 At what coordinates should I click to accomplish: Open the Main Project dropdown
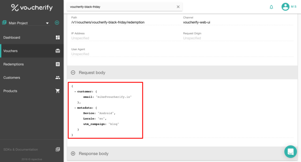29,23
